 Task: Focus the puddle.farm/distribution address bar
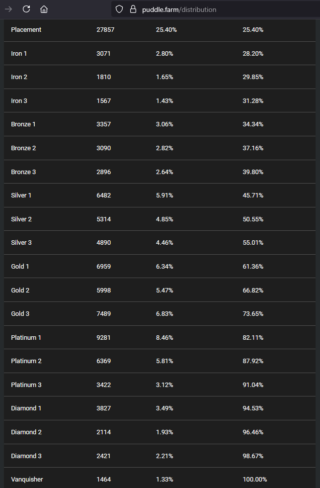215,9
